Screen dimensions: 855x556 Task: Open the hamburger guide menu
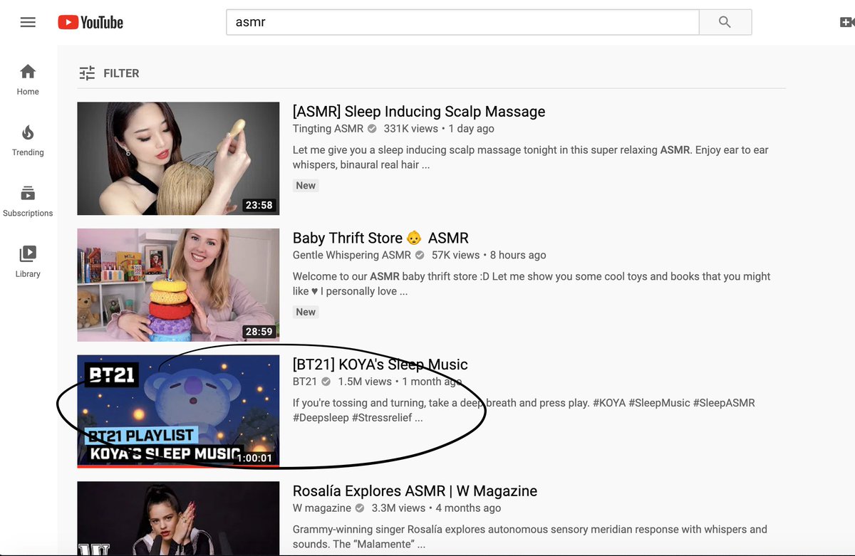coord(28,22)
